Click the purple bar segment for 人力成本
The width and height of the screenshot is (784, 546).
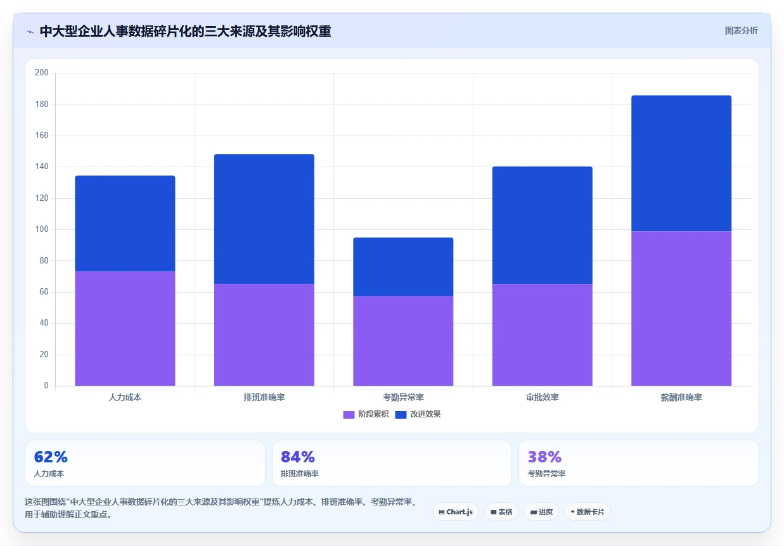(x=125, y=328)
